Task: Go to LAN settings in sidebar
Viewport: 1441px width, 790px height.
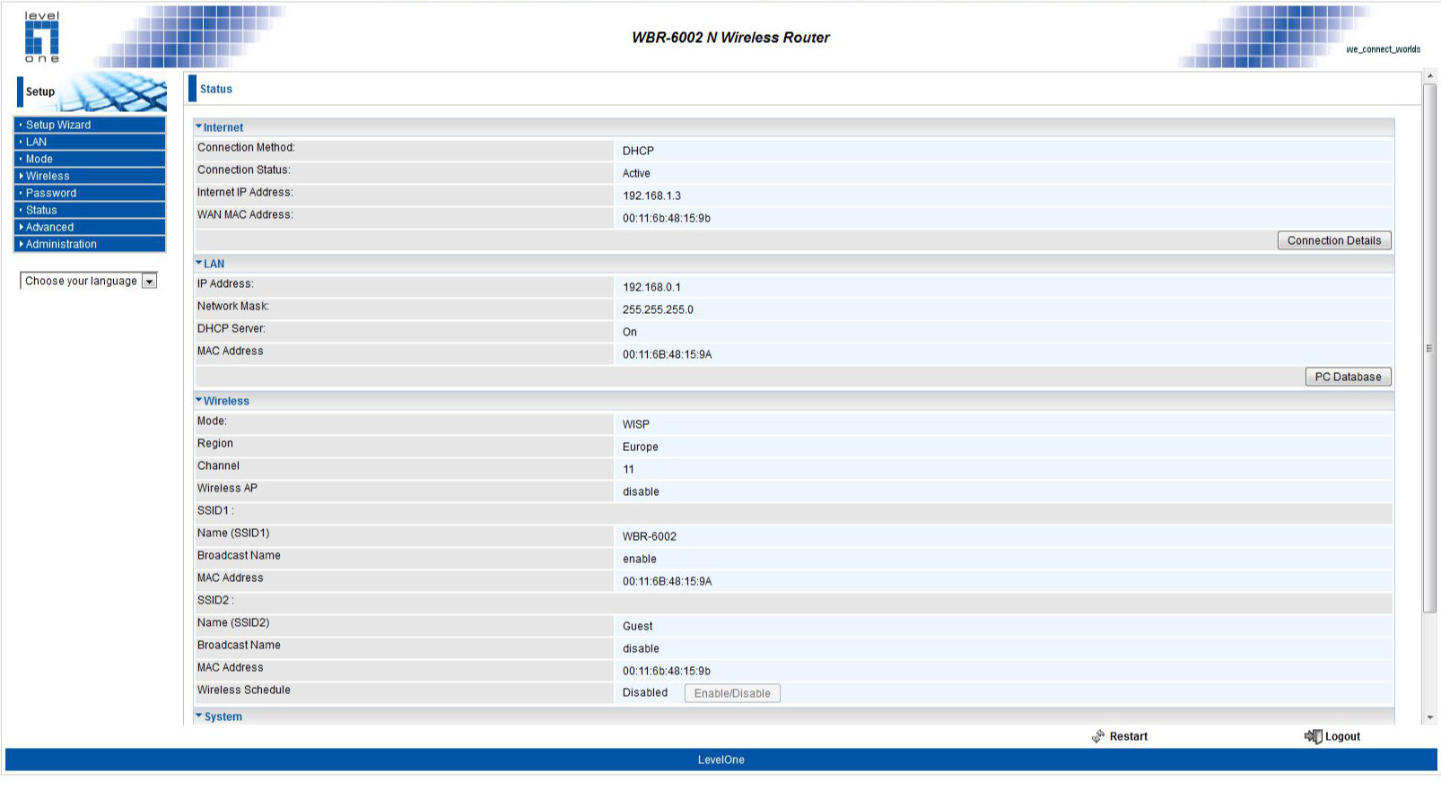Action: (36, 142)
